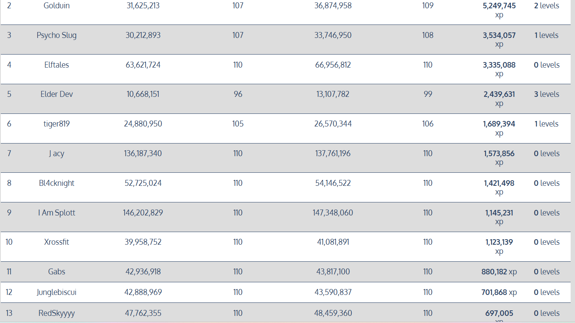Image resolution: width=575 pixels, height=323 pixels.
Task: Click Golduin's 5,249,745 xp gain value
Action: click(499, 6)
